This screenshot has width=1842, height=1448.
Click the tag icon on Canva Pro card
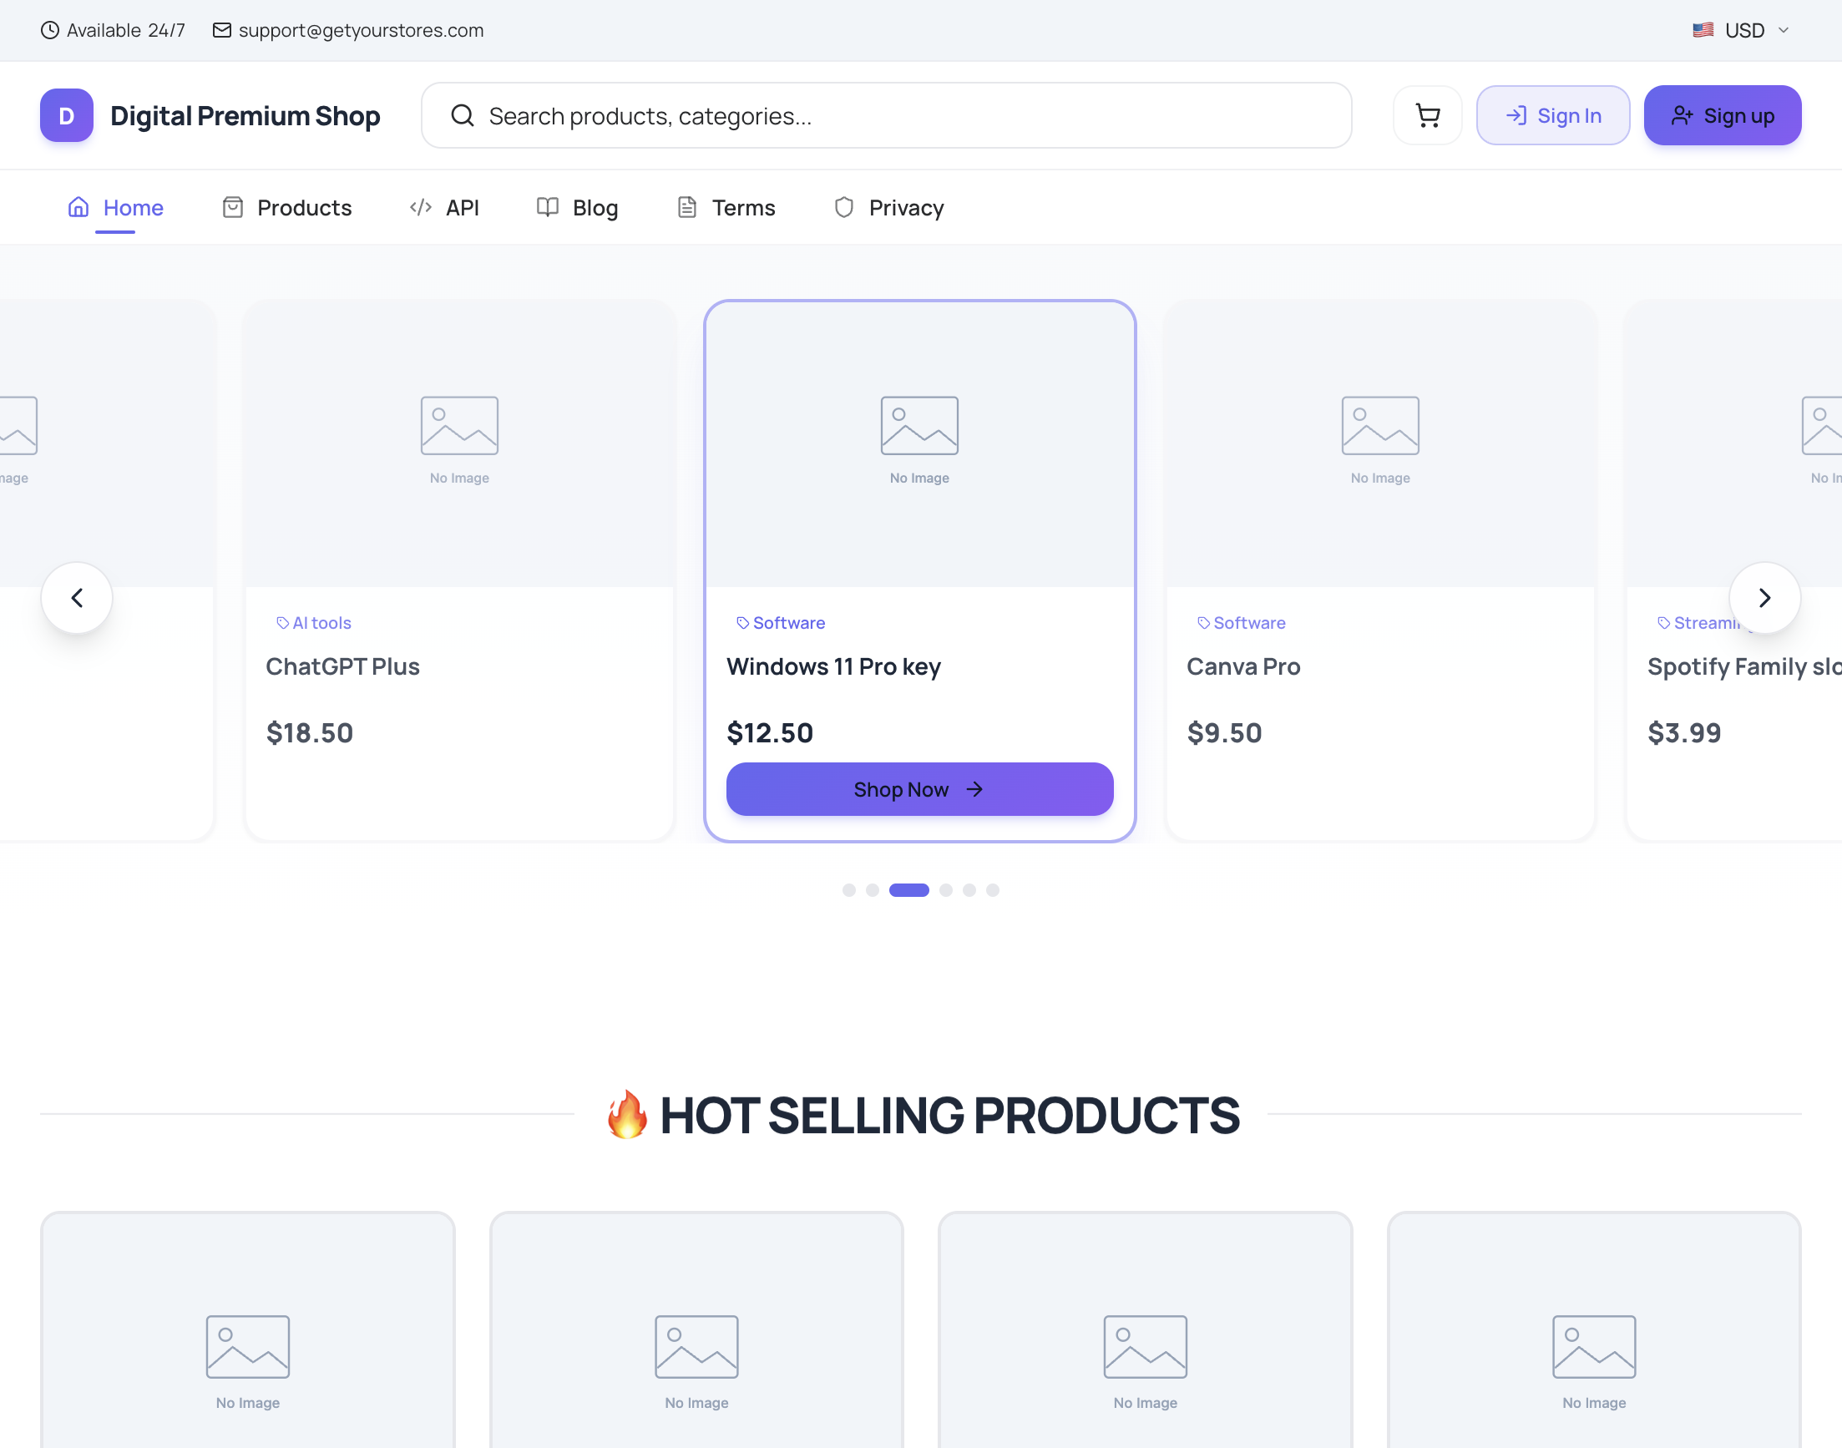click(x=1203, y=623)
